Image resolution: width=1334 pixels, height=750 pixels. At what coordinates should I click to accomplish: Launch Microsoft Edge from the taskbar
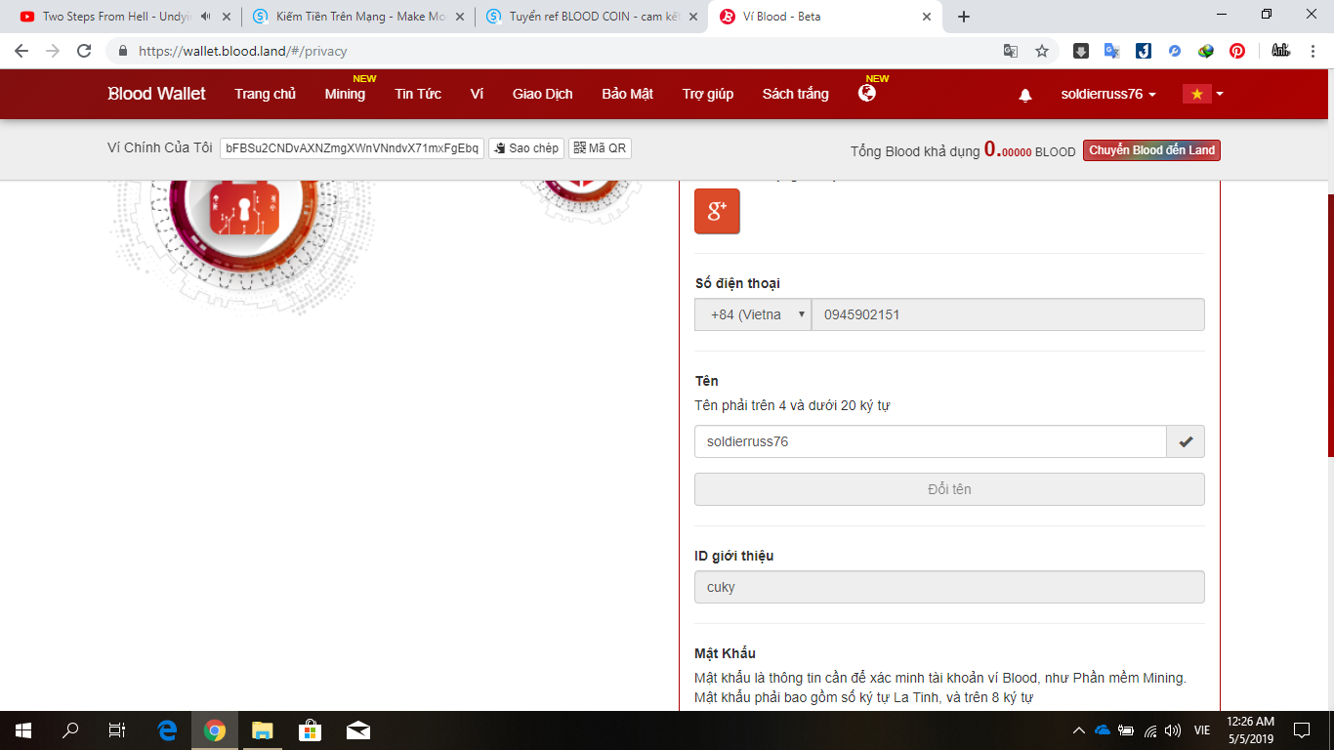(x=168, y=730)
